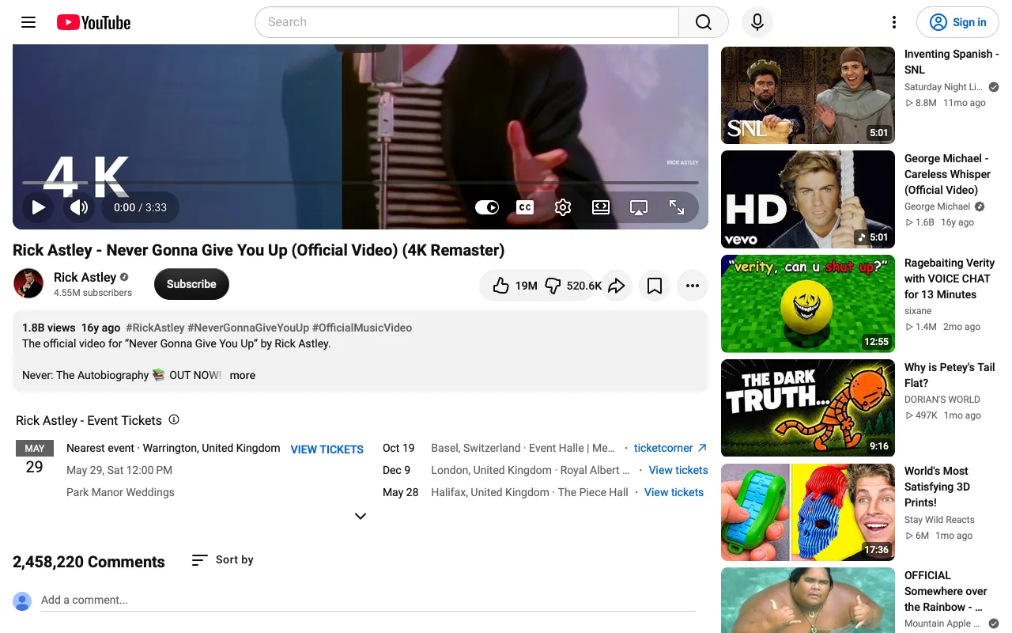
Task: Click the Add a comment field
Action: [x=368, y=600]
